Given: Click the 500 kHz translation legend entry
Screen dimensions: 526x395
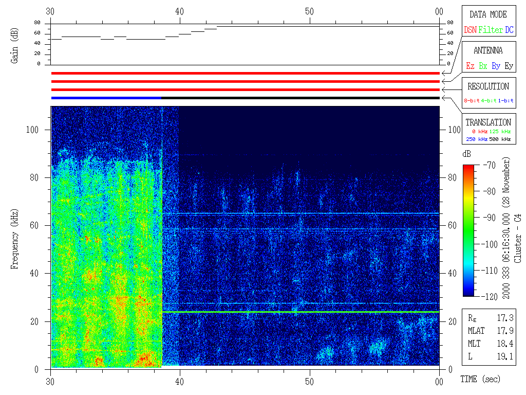Looking at the screenshot, I should pyautogui.click(x=501, y=139).
